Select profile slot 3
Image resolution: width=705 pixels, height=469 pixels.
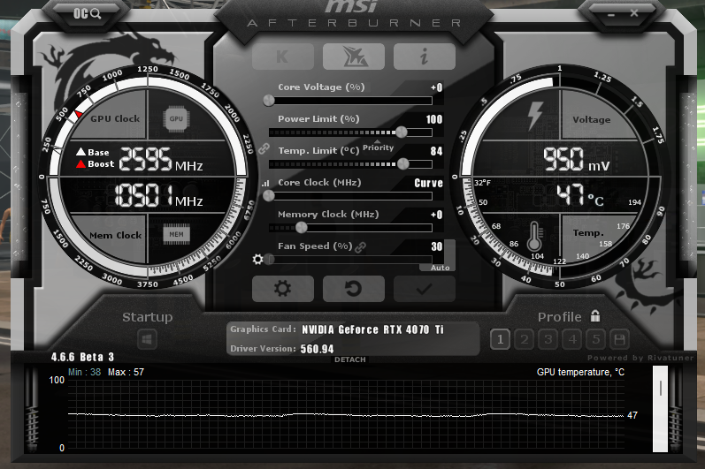548,339
